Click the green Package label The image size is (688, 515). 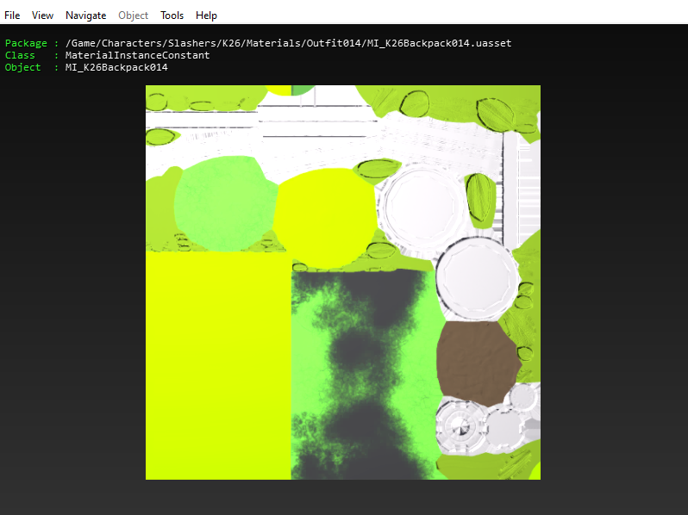26,43
